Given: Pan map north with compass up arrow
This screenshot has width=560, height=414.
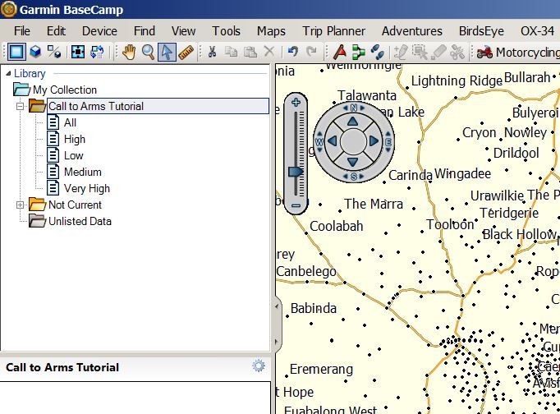Looking at the screenshot, I should coord(353,122).
